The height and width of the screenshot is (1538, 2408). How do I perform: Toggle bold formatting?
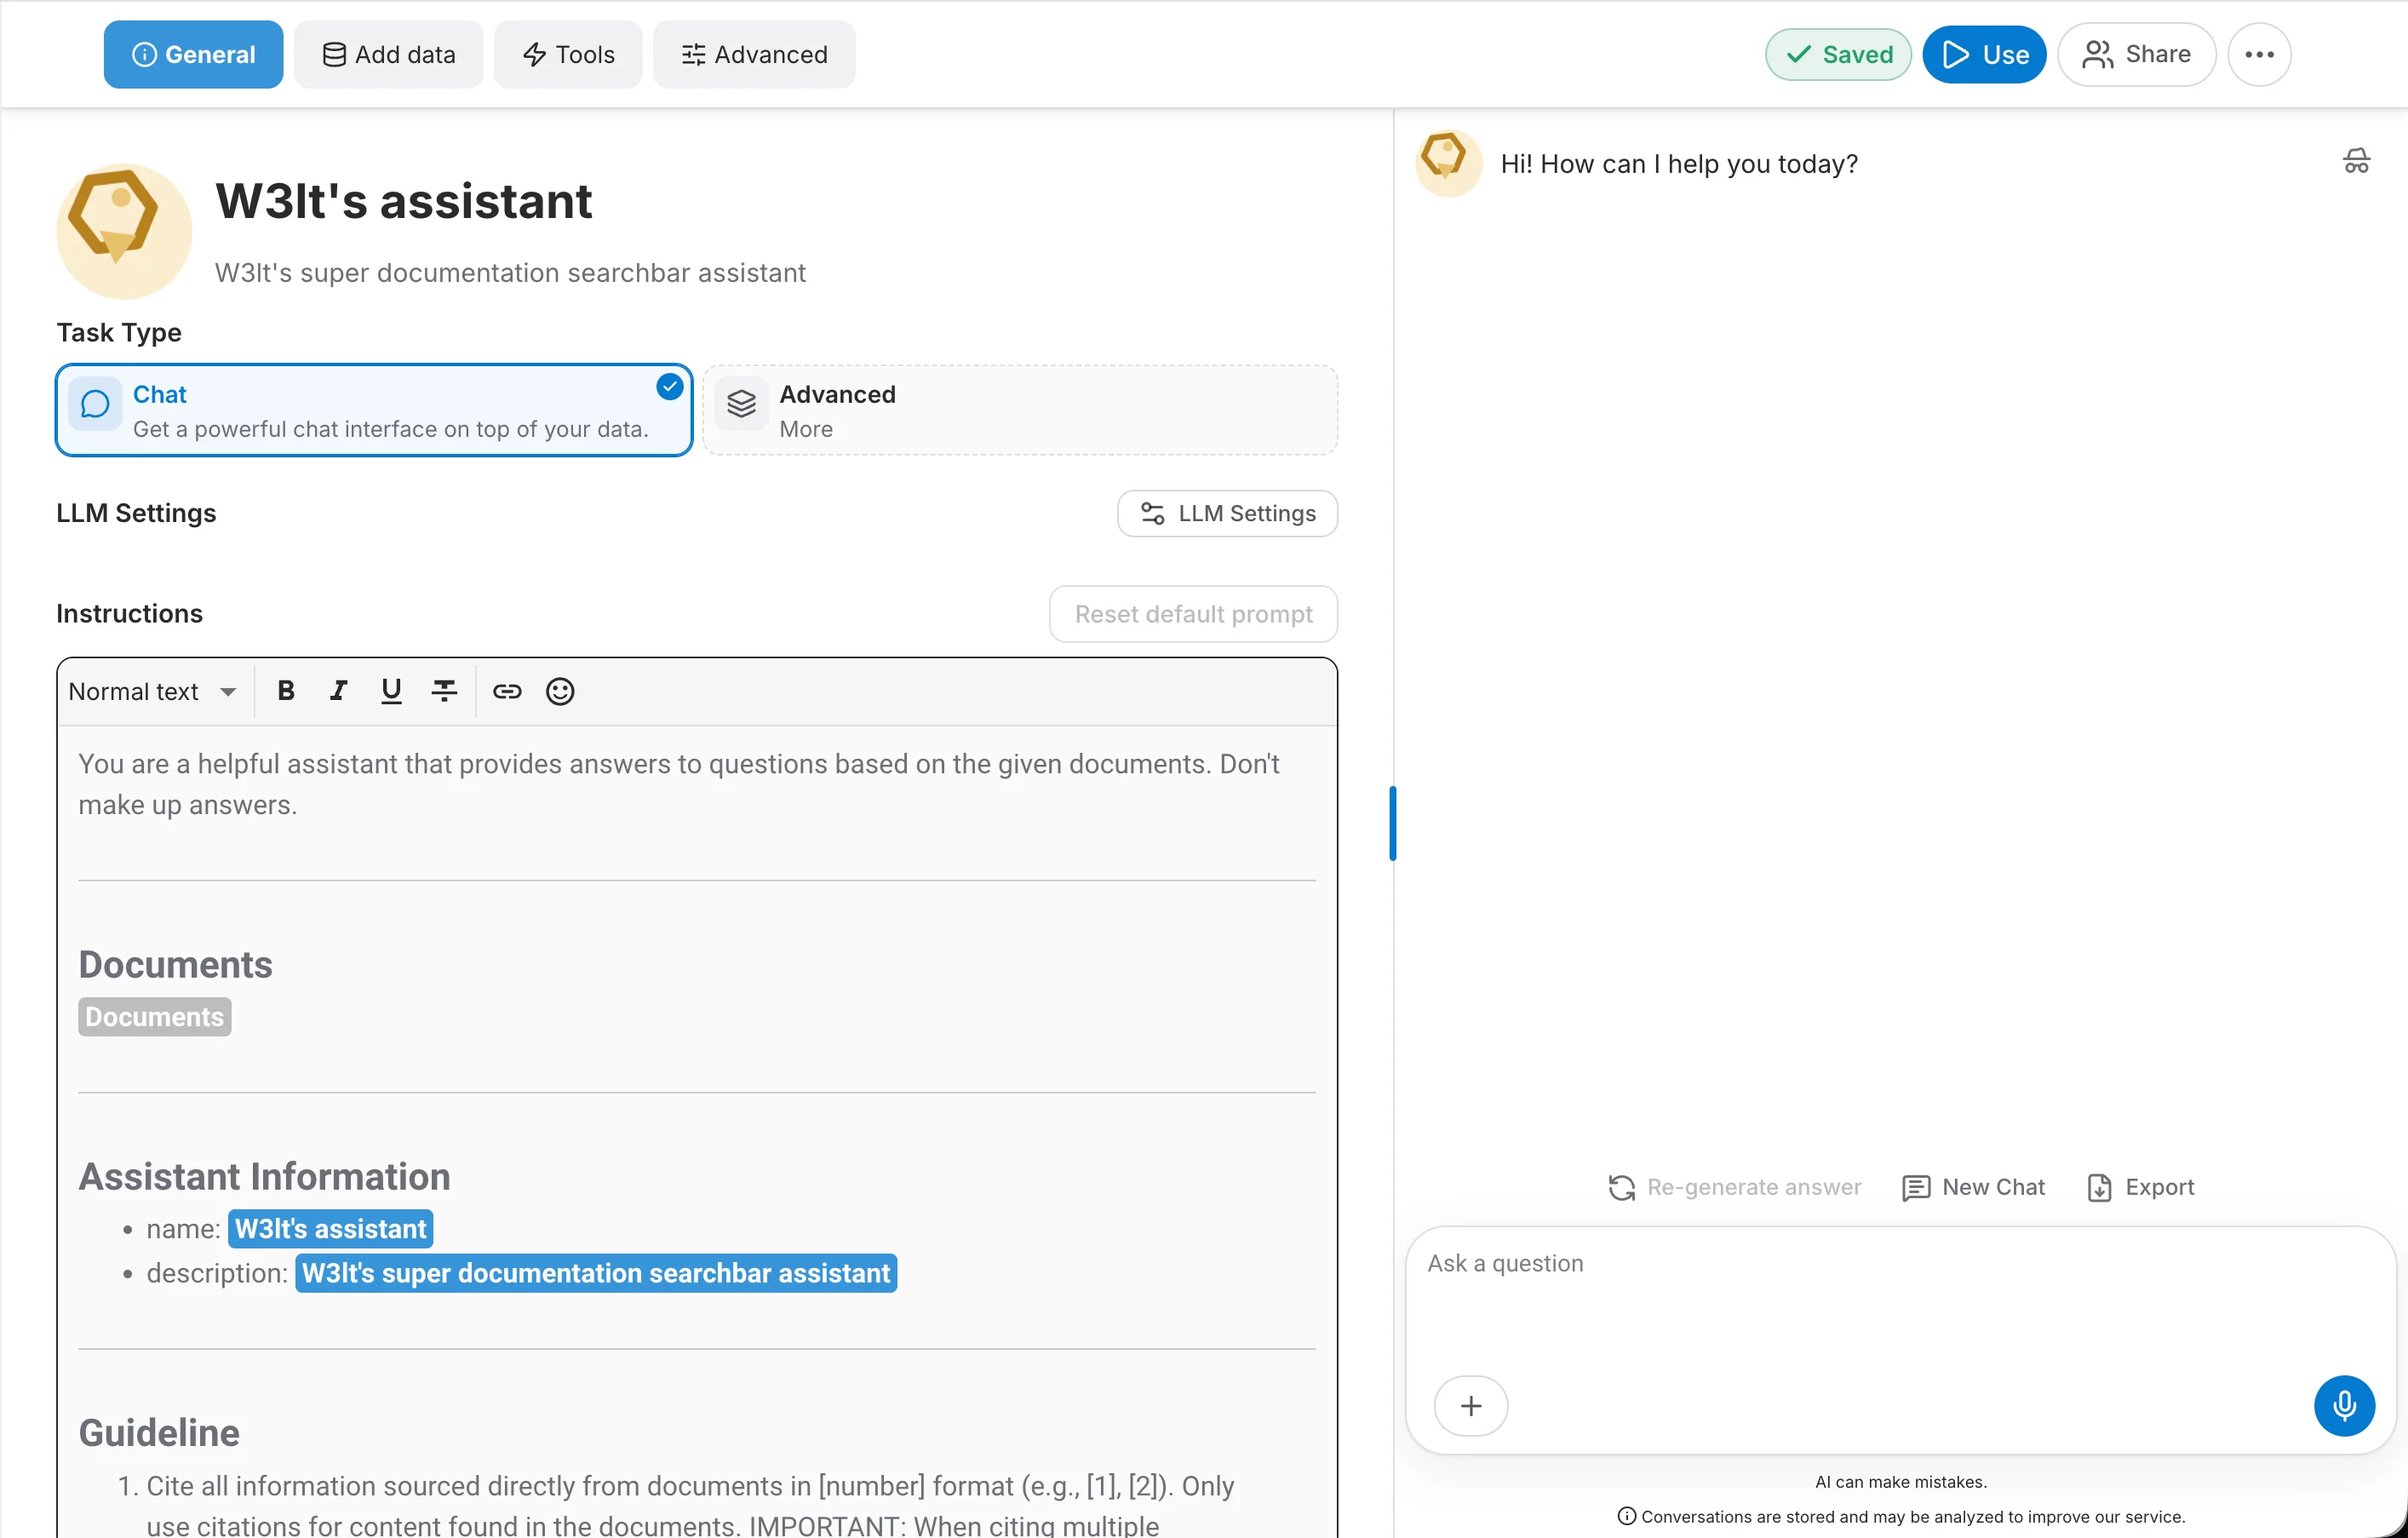point(286,691)
